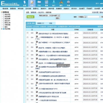The image size is (103, 103).
Task: Click the EmpireCMS logo
Action: [x=10, y=3]
